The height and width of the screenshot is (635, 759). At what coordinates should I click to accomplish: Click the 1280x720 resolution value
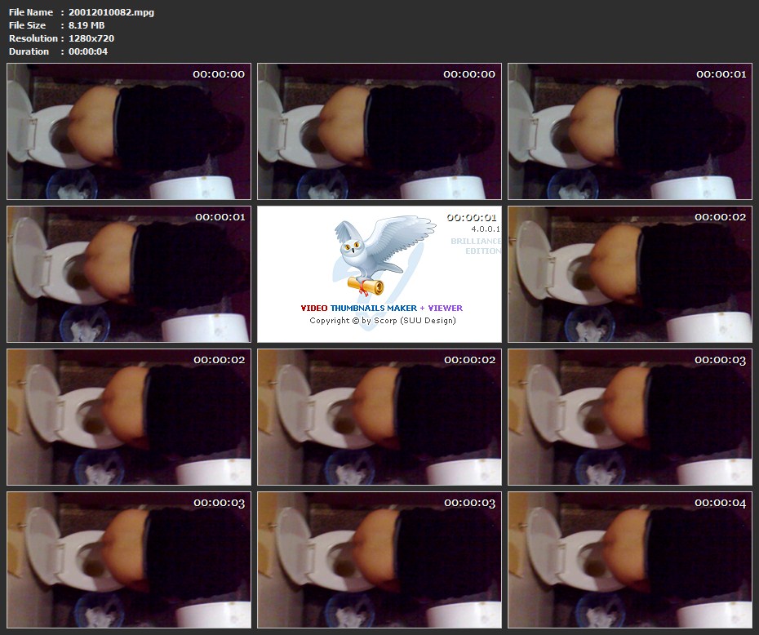(91, 38)
